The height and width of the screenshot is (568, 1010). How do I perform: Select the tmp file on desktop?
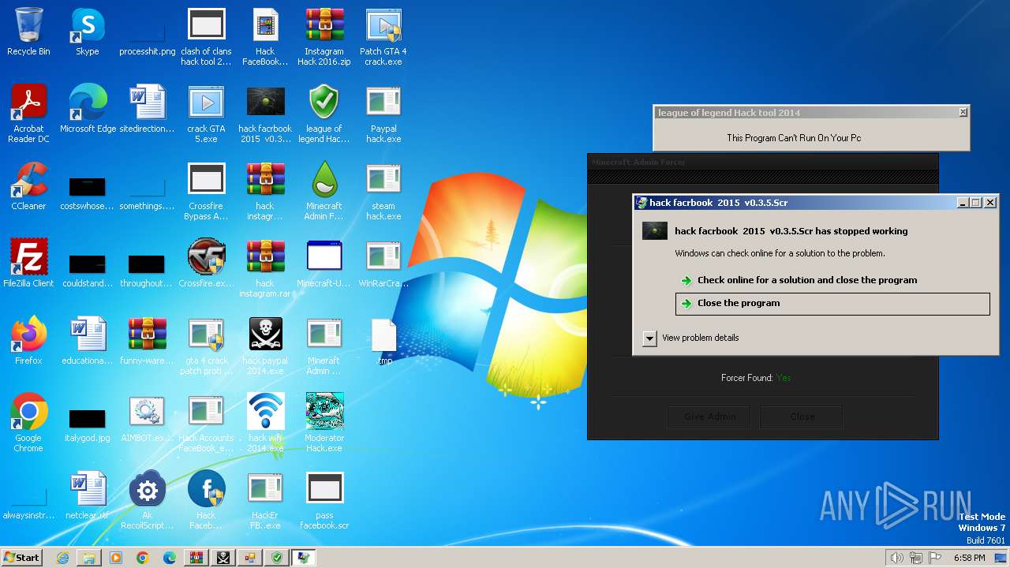[x=383, y=341]
